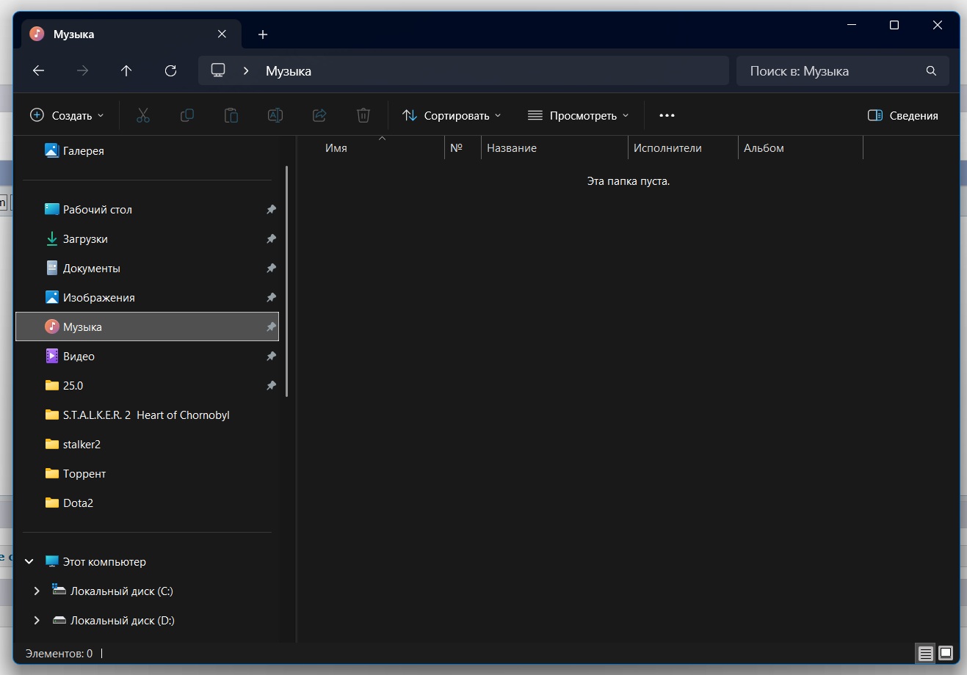The height and width of the screenshot is (675, 967).
Task: Click the computer icon in address bar
Action: pyautogui.click(x=218, y=70)
